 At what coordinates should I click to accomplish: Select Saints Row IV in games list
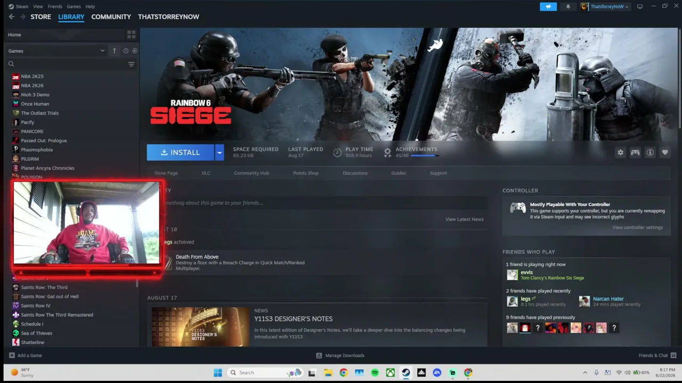36,306
